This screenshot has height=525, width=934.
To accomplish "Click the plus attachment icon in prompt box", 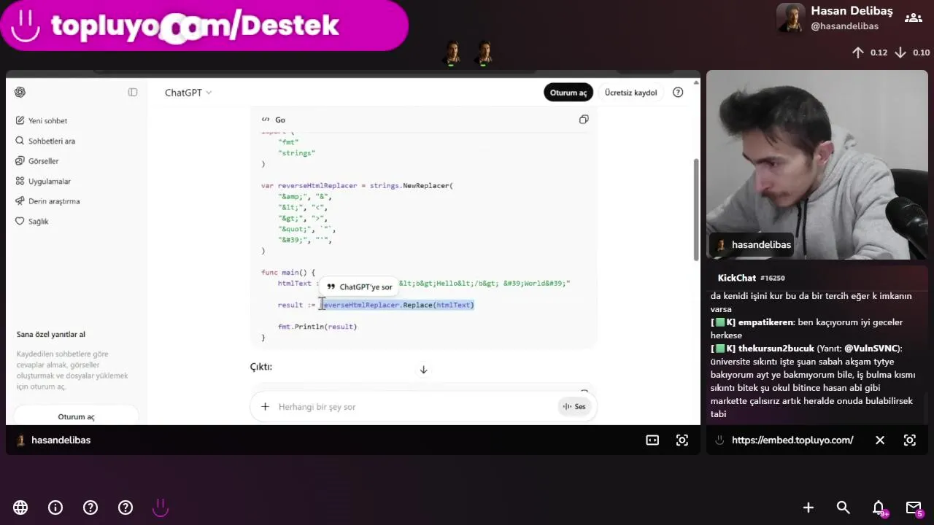I will pyautogui.click(x=265, y=406).
